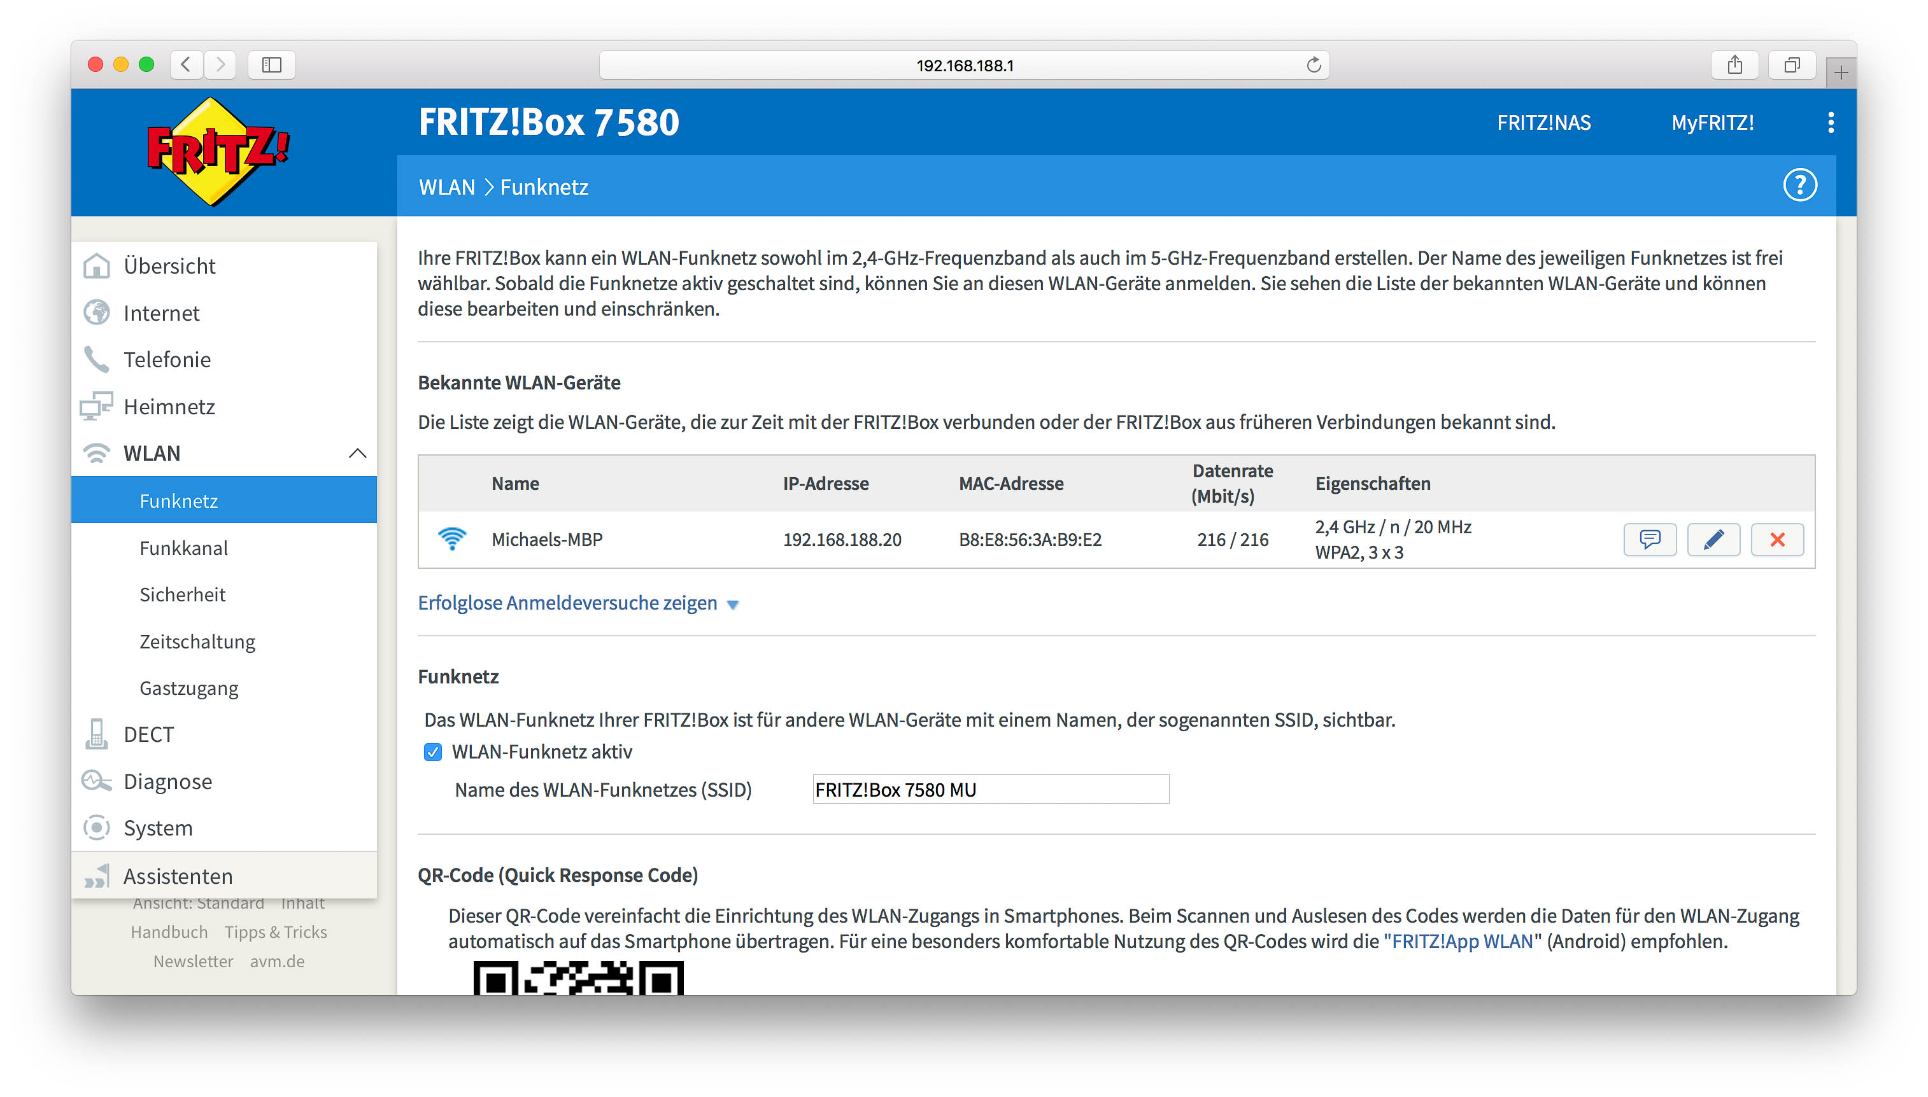Click the IP-Adresse column header
1928x1097 pixels.
[825, 484]
